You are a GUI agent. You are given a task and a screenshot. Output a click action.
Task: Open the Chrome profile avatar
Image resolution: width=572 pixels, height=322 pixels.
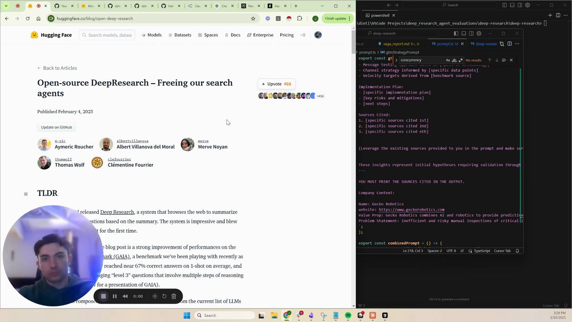point(315,18)
